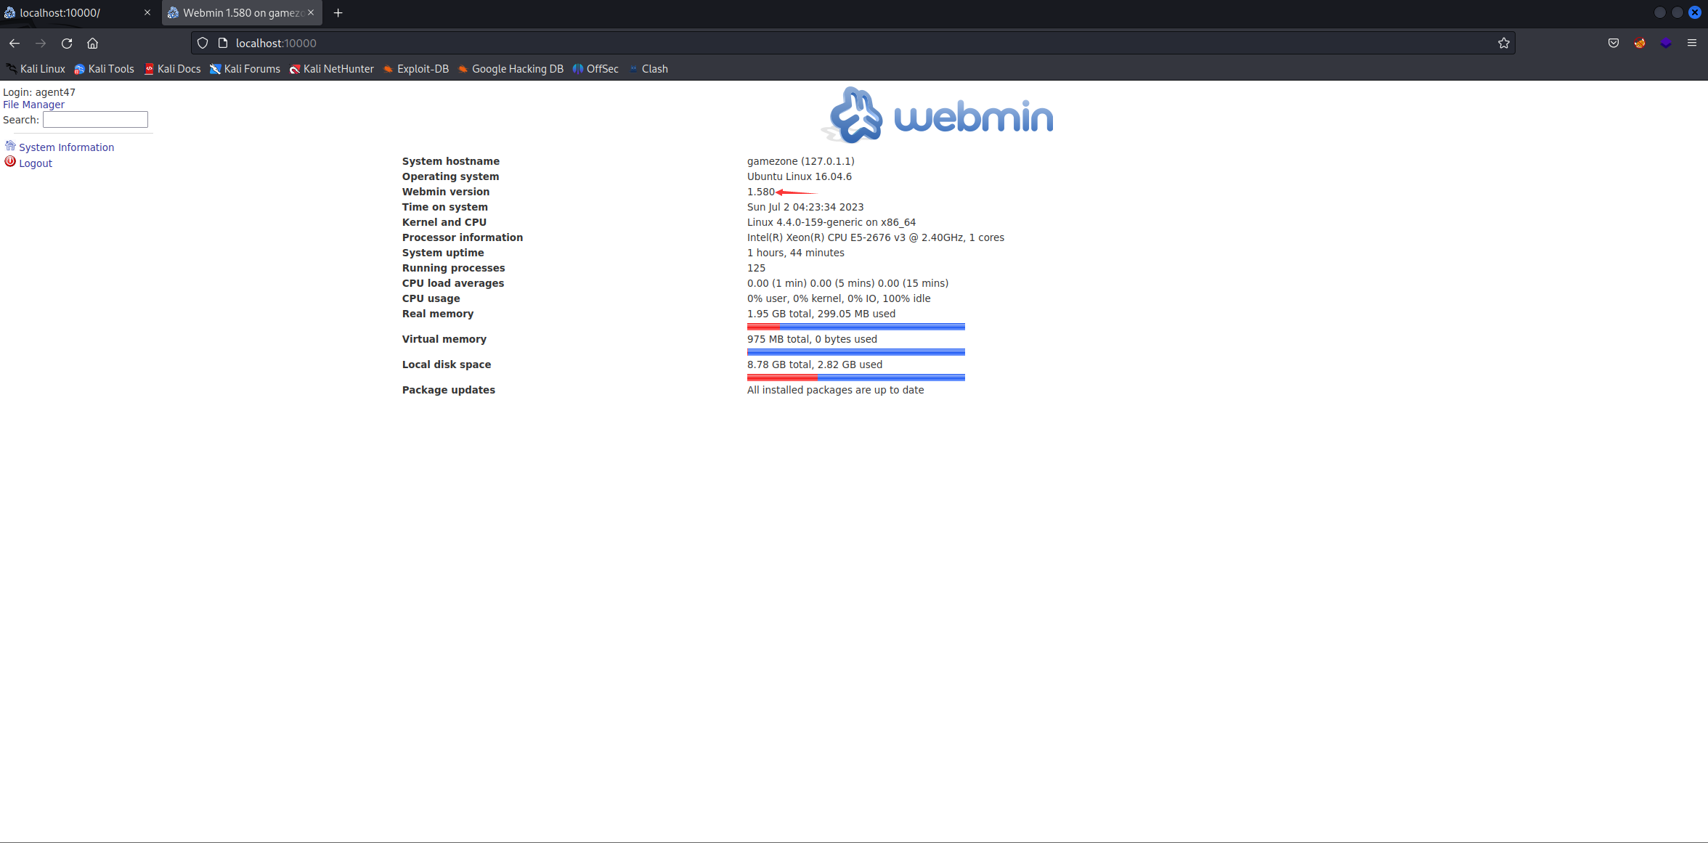This screenshot has width=1708, height=843.
Task: Open the Firefox hamburger menu
Action: tap(1691, 44)
